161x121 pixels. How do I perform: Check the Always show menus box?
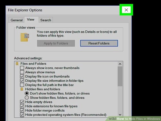click(22, 72)
